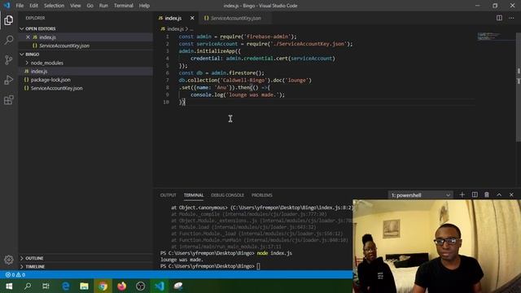
Task: Open the Search view in activity bar
Action: tap(9, 40)
